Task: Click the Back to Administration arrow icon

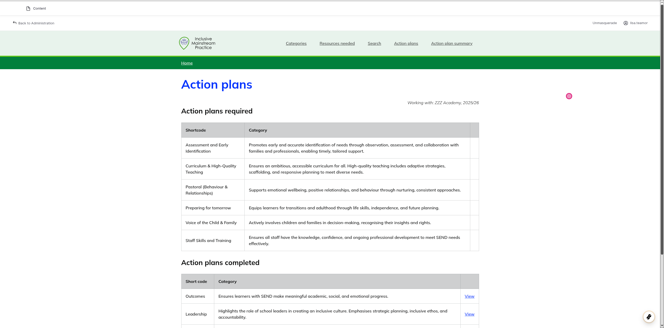Action: 15,23
